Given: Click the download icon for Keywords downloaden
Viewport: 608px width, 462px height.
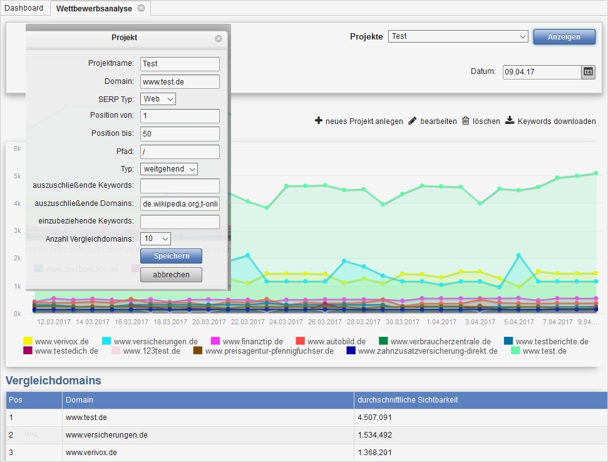Looking at the screenshot, I should tap(510, 121).
